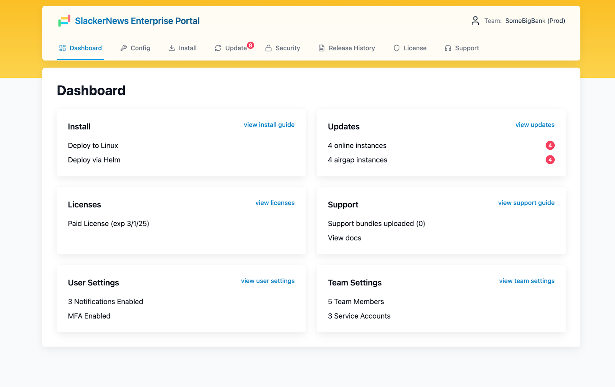This screenshot has width=615, height=387.
Task: Open View docs in Support card
Action: [344, 238]
